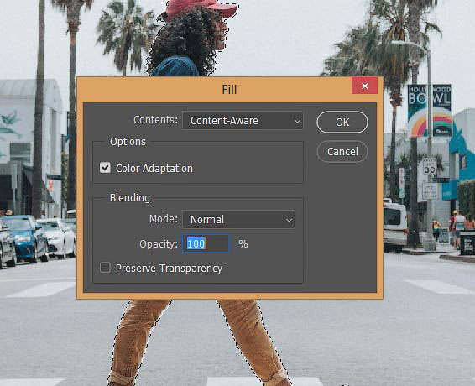The width and height of the screenshot is (475, 386).
Task: Uncheck the Color Adaptation checkbox
Action: coord(105,168)
